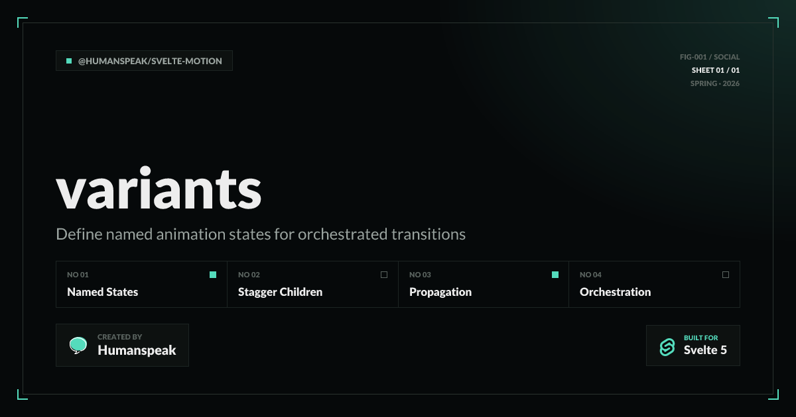Click the 'NO 03' label
The height and width of the screenshot is (417, 796).
[420, 275]
